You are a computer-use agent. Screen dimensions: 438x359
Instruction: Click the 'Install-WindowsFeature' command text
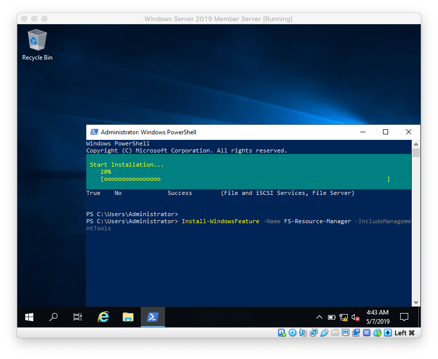[x=221, y=221]
